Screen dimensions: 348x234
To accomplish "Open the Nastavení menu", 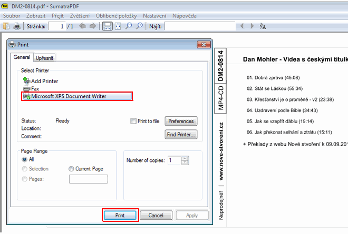I will pos(154,16).
